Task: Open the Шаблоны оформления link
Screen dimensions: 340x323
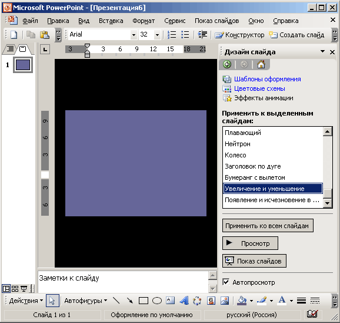Action: click(x=268, y=79)
